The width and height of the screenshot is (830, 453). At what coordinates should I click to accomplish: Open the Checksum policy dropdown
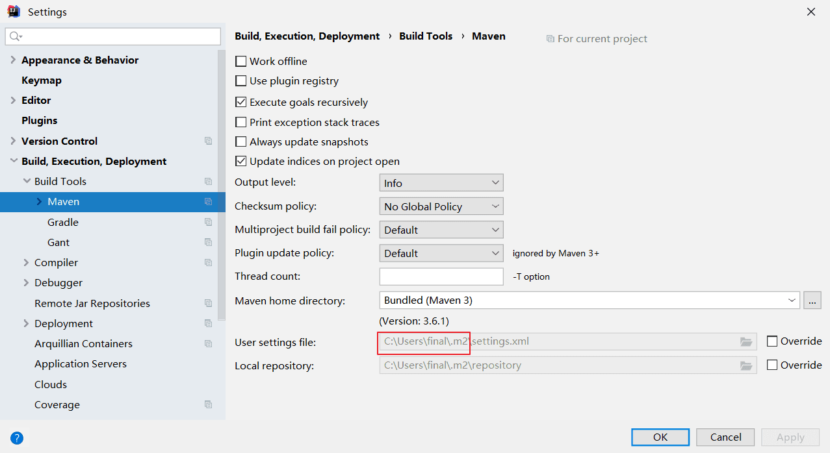point(441,206)
